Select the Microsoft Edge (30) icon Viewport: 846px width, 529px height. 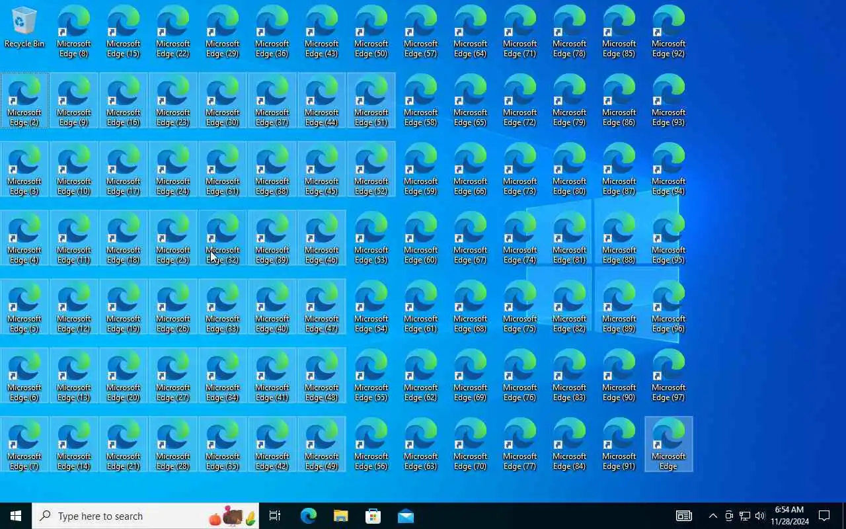[x=223, y=101]
